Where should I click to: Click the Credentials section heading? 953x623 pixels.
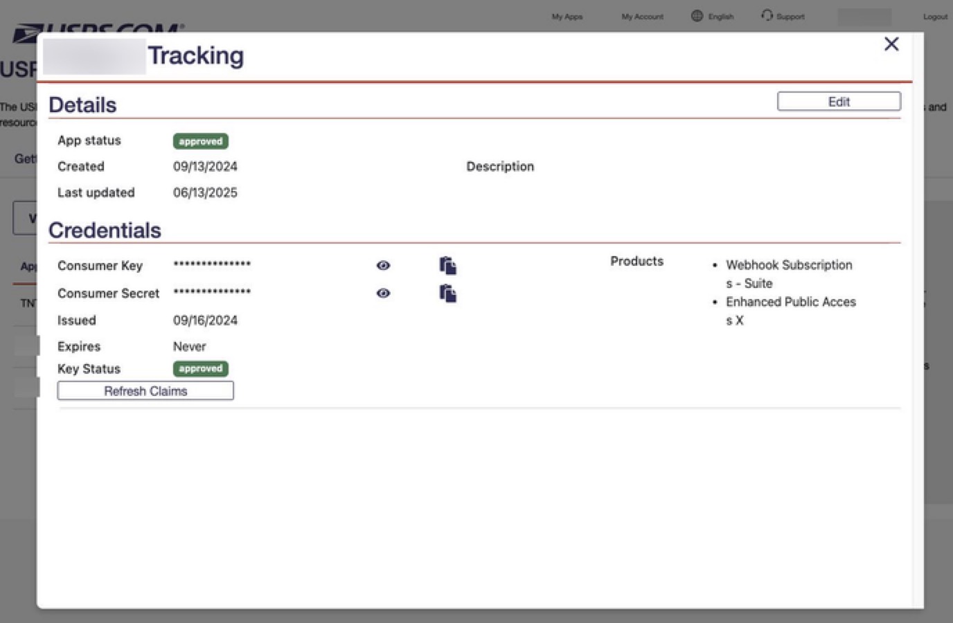coord(105,231)
